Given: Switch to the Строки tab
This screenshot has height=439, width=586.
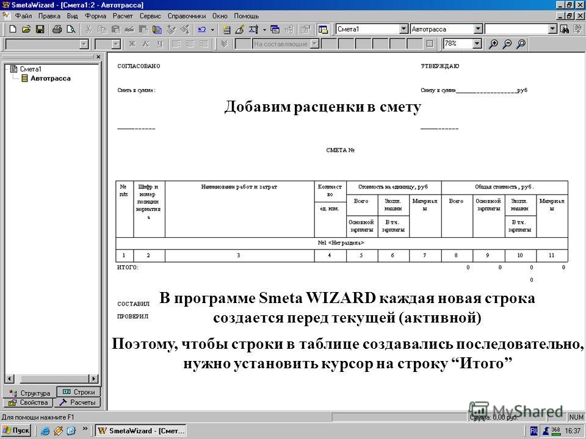Looking at the screenshot, I should click(79, 392).
